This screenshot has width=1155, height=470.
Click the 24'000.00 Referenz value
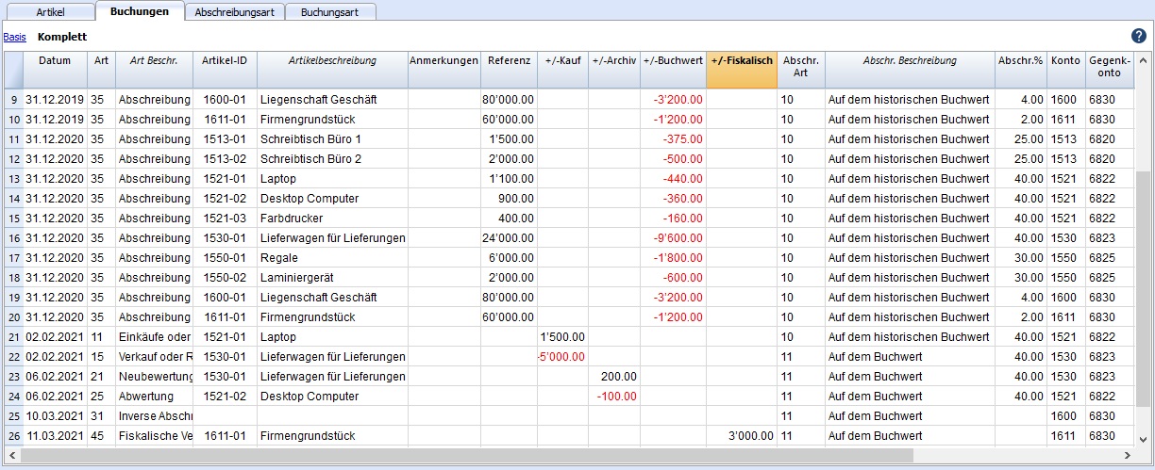pos(510,237)
